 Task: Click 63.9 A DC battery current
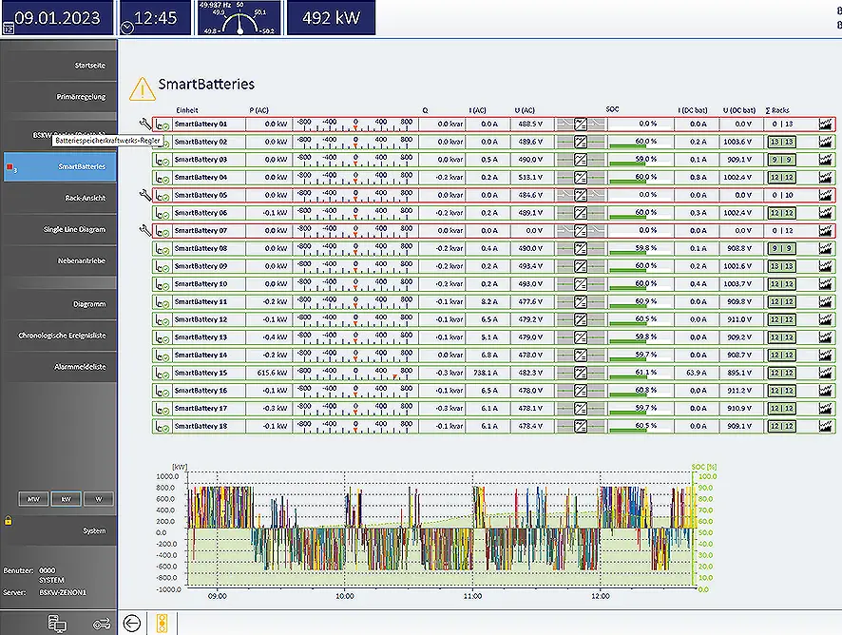tap(697, 373)
